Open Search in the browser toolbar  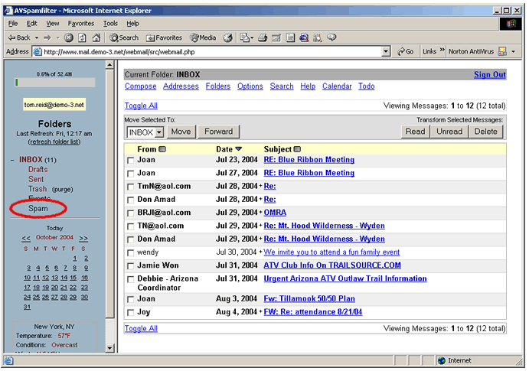coord(122,37)
